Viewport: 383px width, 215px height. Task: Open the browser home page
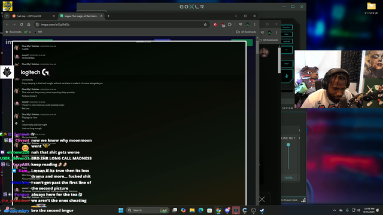(29, 24)
